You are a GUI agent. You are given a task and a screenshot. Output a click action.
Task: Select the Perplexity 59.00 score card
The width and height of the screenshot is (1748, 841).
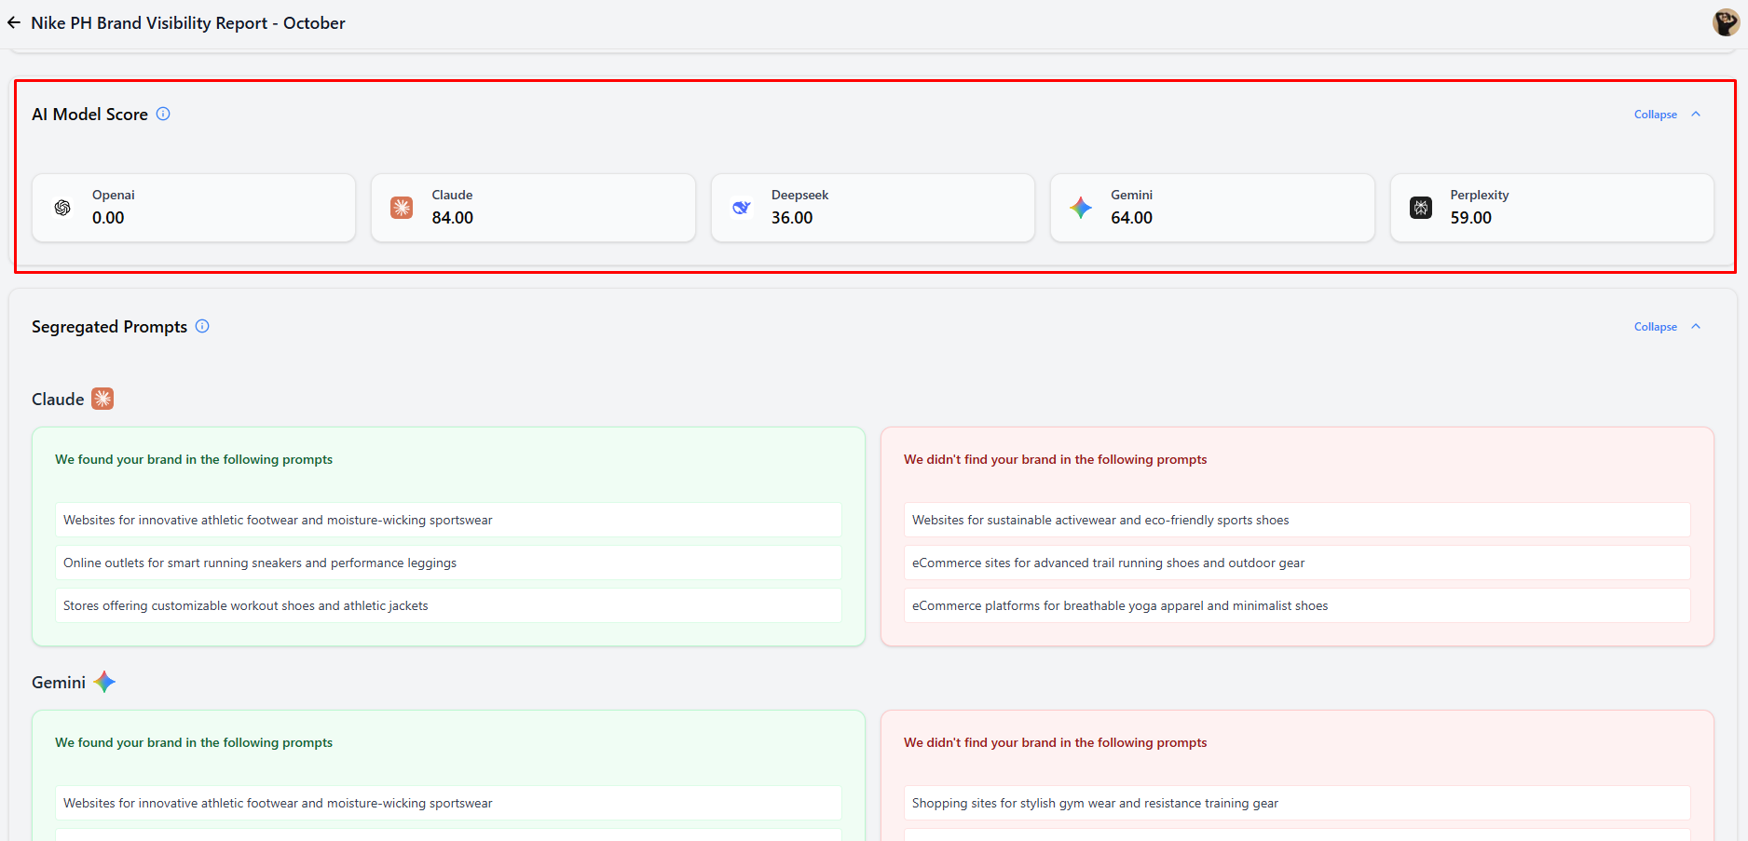1551,208
